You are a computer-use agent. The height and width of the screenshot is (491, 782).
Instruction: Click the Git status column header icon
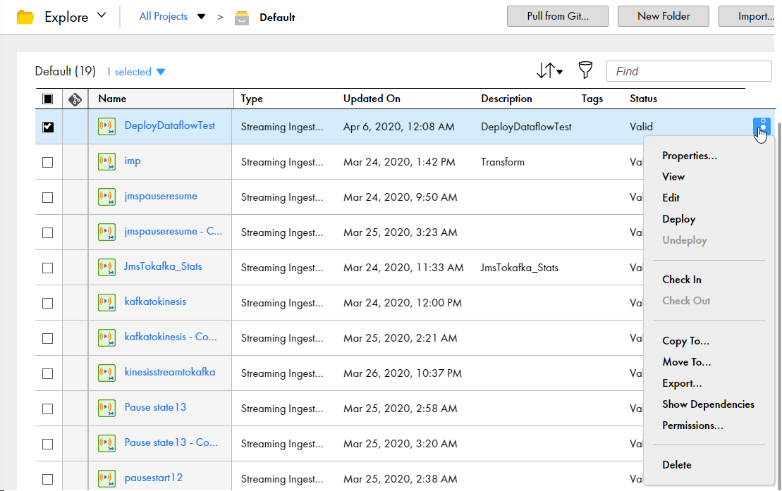point(75,99)
